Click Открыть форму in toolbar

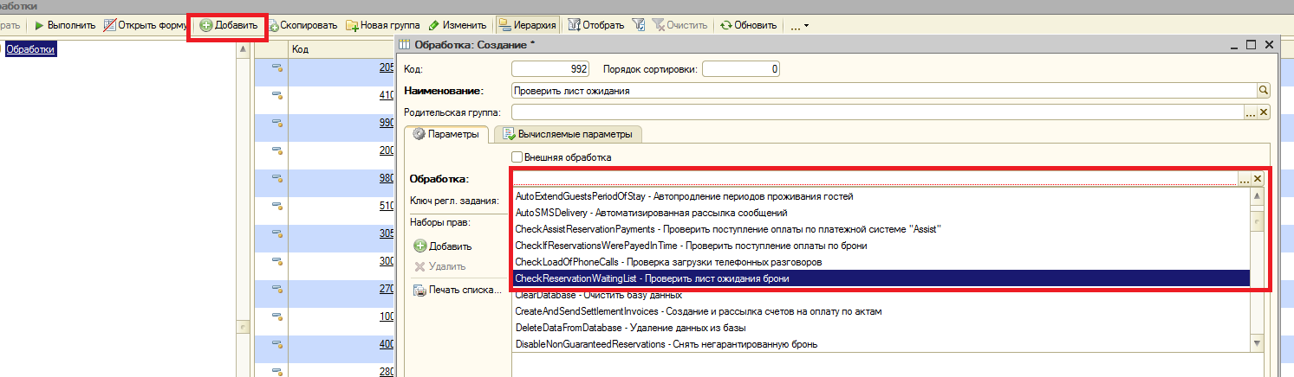(146, 25)
